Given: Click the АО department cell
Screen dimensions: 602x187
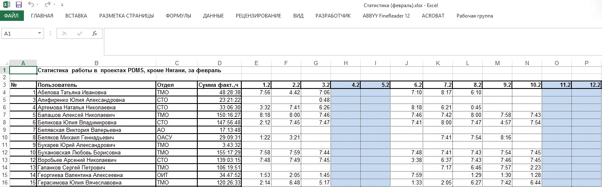Looking at the screenshot, I should click(177, 130).
